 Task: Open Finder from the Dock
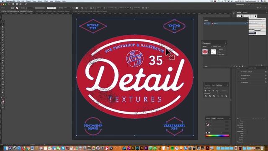pos(6,148)
